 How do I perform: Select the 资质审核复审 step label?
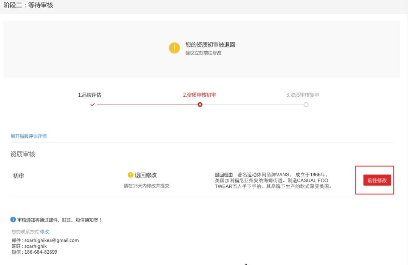(302, 94)
